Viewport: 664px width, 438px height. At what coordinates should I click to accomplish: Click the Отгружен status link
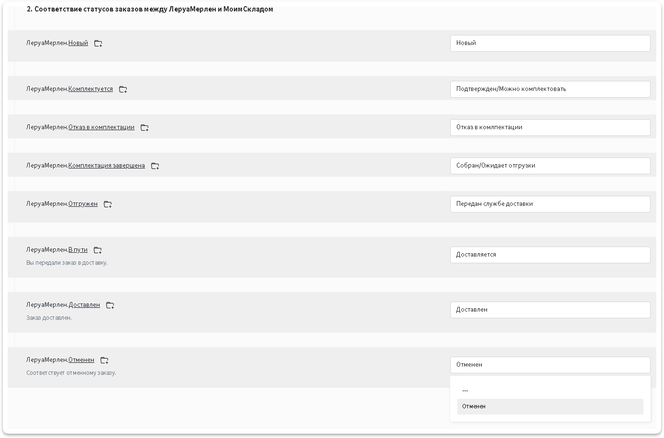tap(83, 204)
